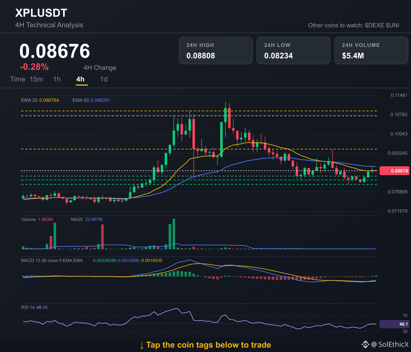Click the 0.10762 price axis label

tap(399, 114)
